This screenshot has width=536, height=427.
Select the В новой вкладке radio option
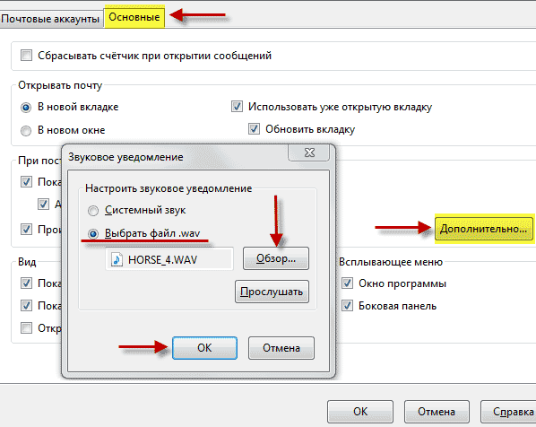click(x=26, y=108)
